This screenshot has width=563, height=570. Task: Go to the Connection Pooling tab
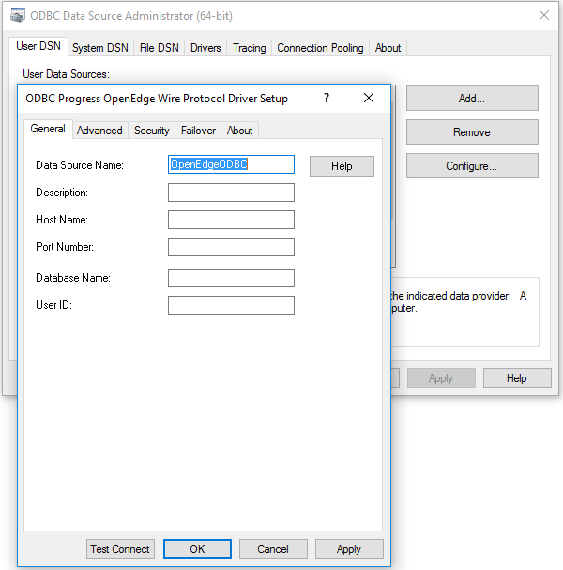click(x=320, y=48)
